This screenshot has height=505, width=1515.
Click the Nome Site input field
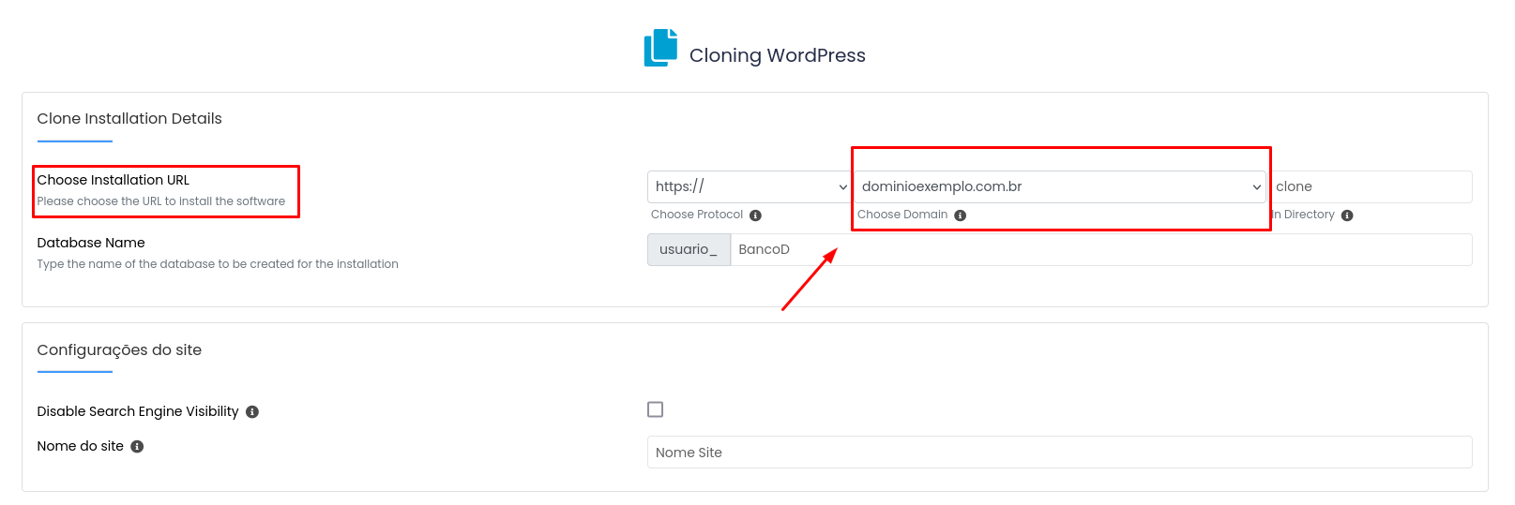(x=1060, y=452)
